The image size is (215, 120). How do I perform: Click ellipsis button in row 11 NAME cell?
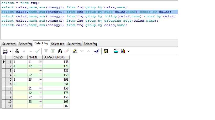40,106
